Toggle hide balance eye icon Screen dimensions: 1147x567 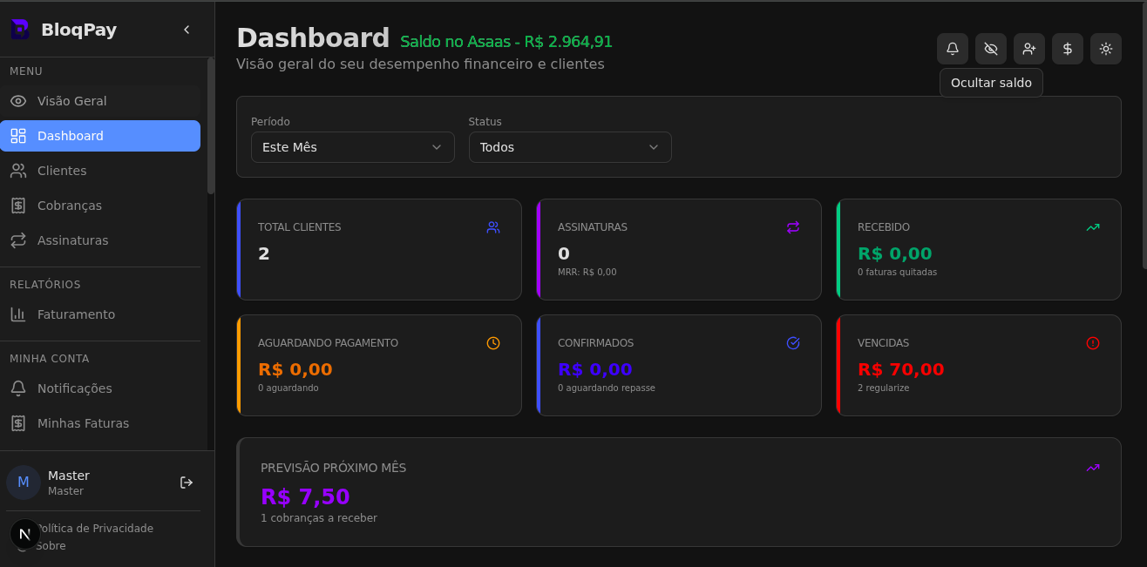[991, 49]
